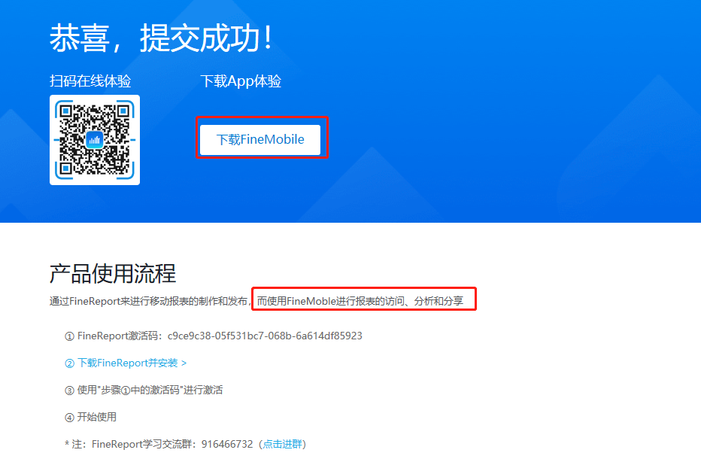Screen dimensions: 701x465
Task: Click the QR code image
Action: pyautogui.click(x=95, y=140)
